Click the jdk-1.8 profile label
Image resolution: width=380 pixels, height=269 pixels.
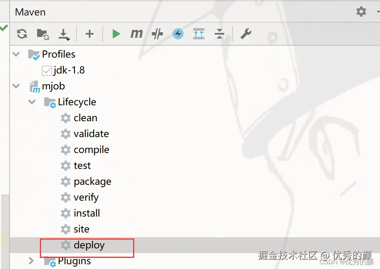(x=69, y=71)
